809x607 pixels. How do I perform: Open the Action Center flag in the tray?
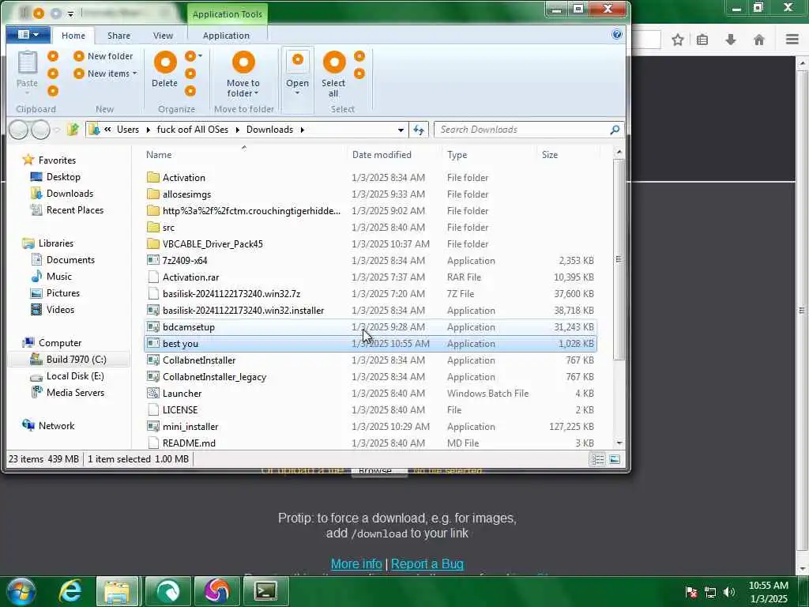(x=691, y=592)
